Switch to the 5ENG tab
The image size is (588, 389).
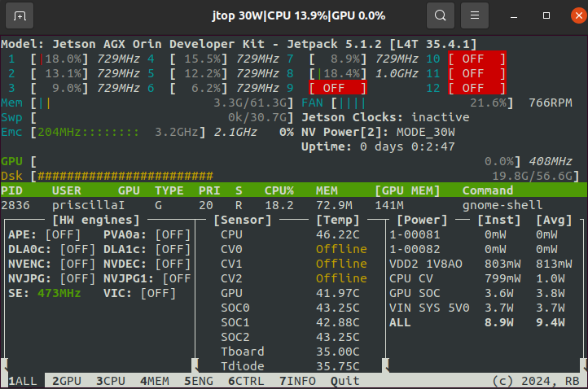[x=199, y=381]
